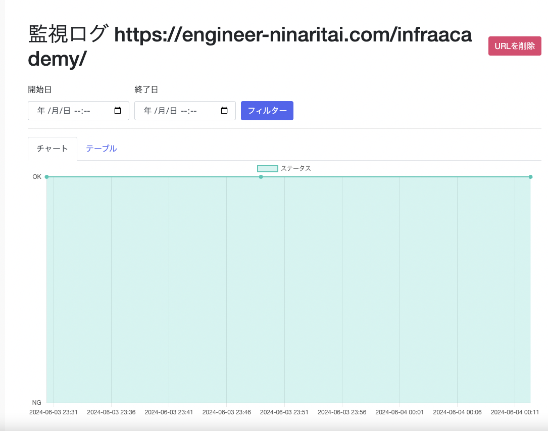
Task: Open the 終了日 calendar picker icon
Action: pos(224,111)
